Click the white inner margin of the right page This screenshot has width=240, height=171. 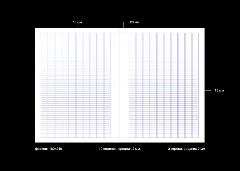coord(125,85)
